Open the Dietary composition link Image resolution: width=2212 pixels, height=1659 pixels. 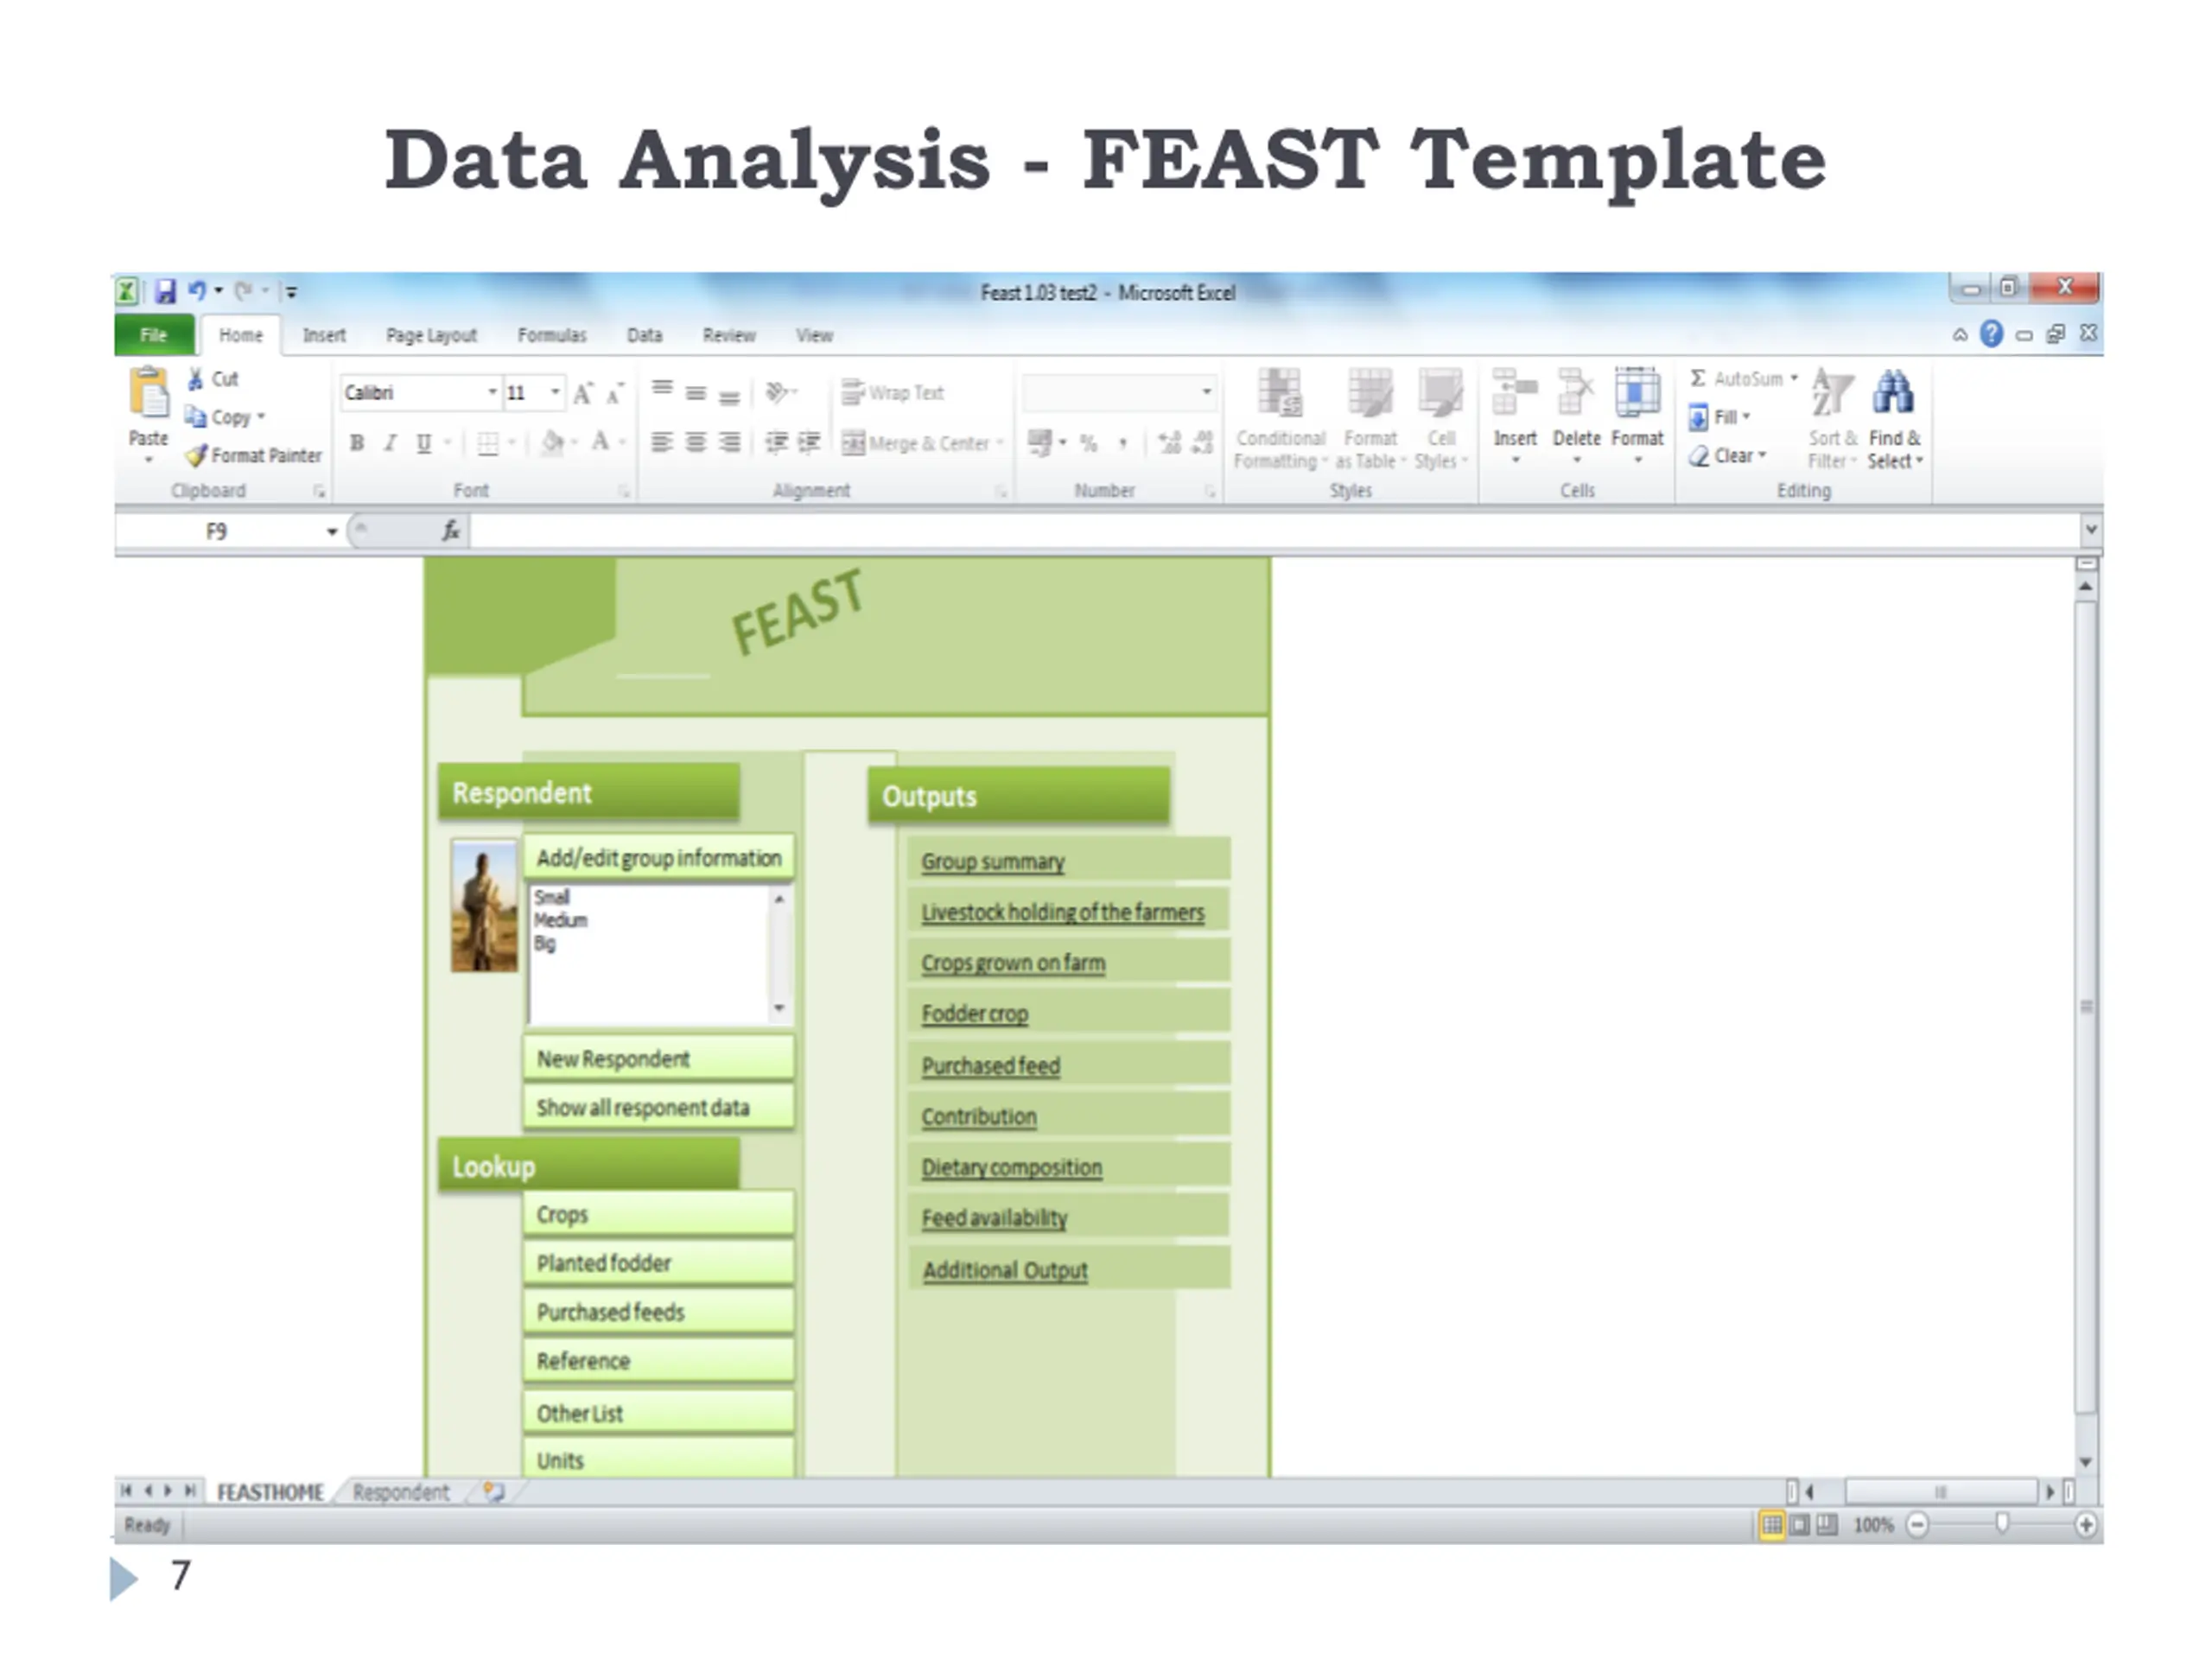click(x=1011, y=1167)
